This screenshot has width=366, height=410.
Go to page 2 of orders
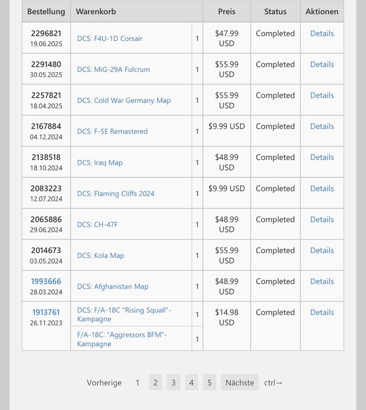click(155, 383)
